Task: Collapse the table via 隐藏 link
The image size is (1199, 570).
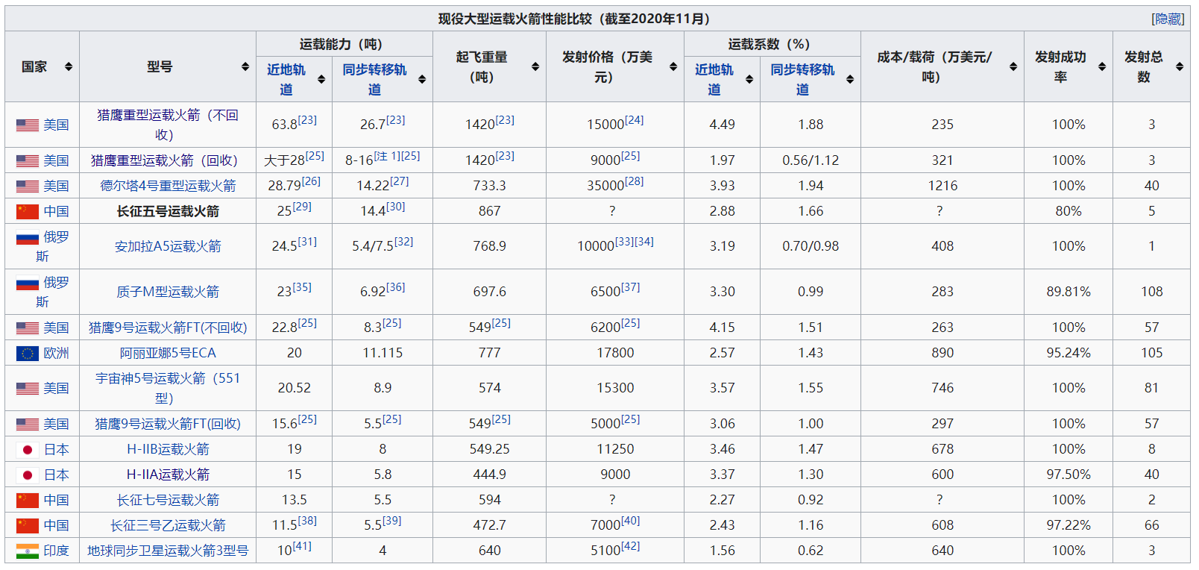Action: pos(1168,19)
